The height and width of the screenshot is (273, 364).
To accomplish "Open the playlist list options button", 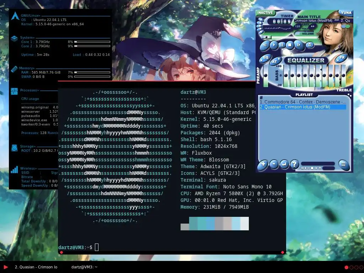I will pos(344,165).
